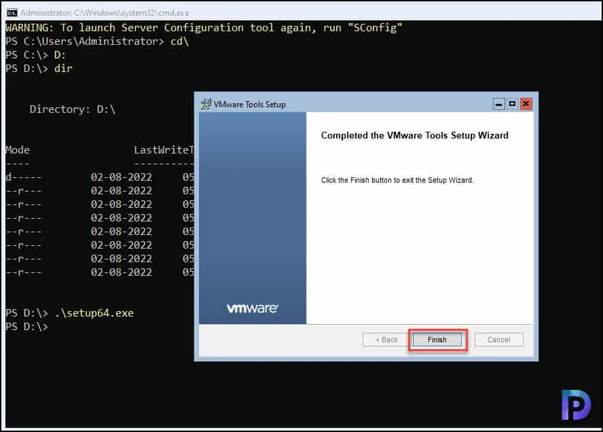Minimize the VMware Tools Setup window

tap(499, 104)
